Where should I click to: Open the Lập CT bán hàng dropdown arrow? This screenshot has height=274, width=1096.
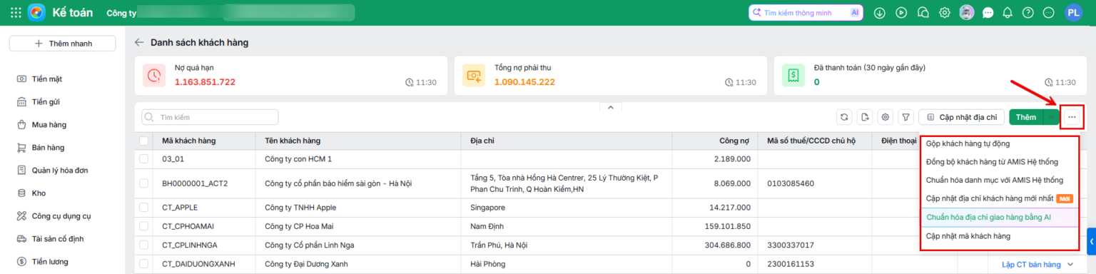[1070, 265]
